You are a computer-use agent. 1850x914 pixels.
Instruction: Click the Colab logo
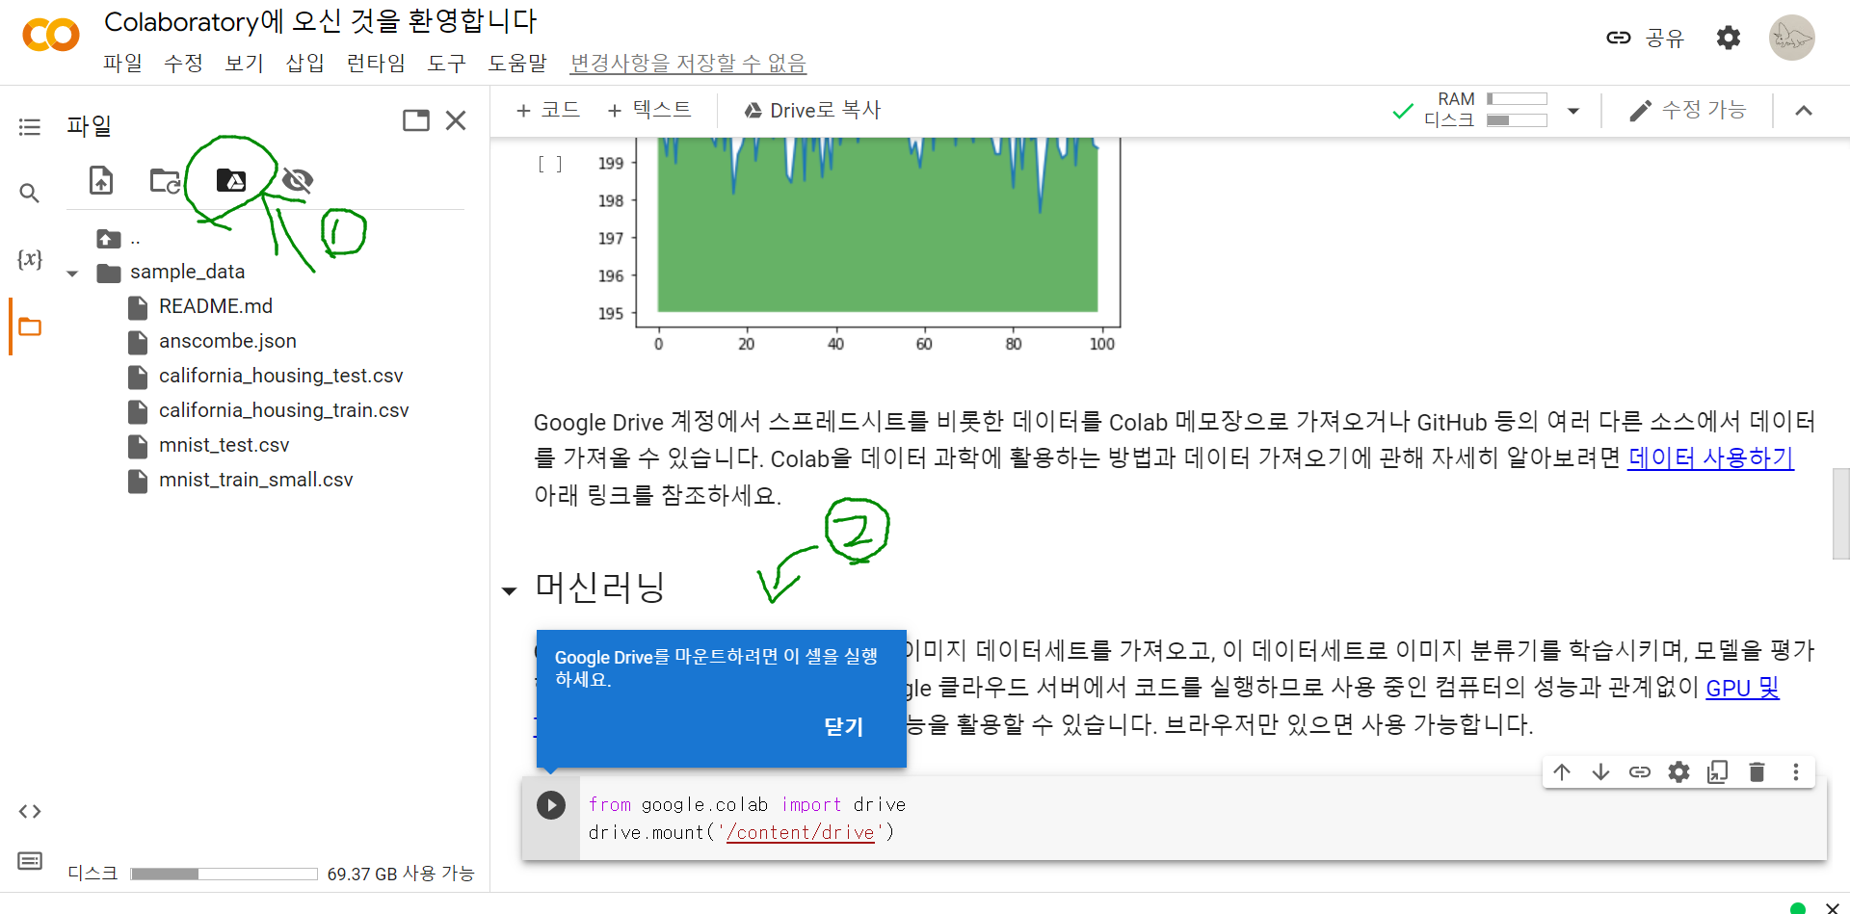[50, 36]
